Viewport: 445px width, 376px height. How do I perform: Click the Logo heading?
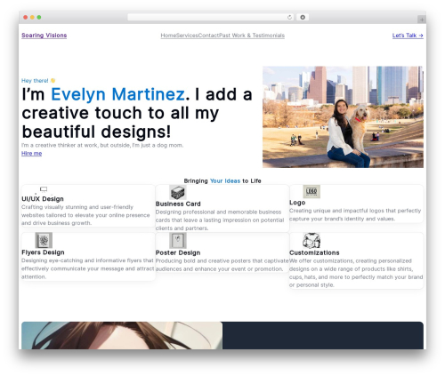point(297,203)
